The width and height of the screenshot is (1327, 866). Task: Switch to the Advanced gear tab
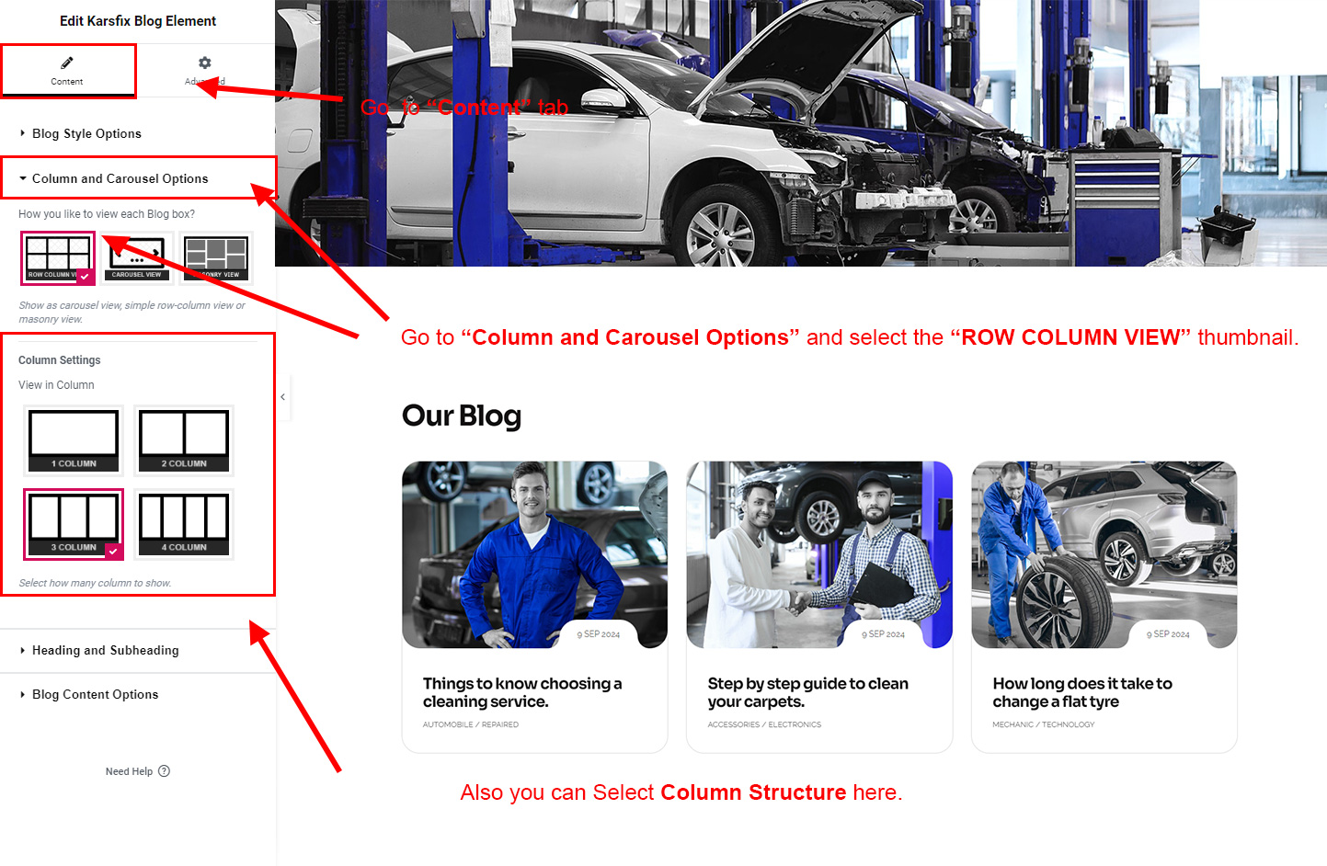[204, 70]
